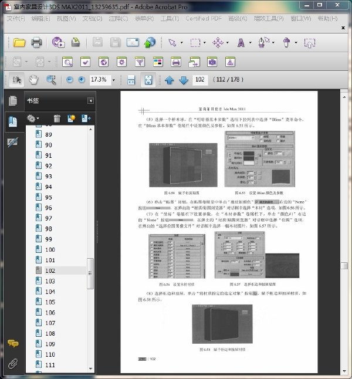
Task: Click the zoom value field 17.3%
Action: point(100,80)
